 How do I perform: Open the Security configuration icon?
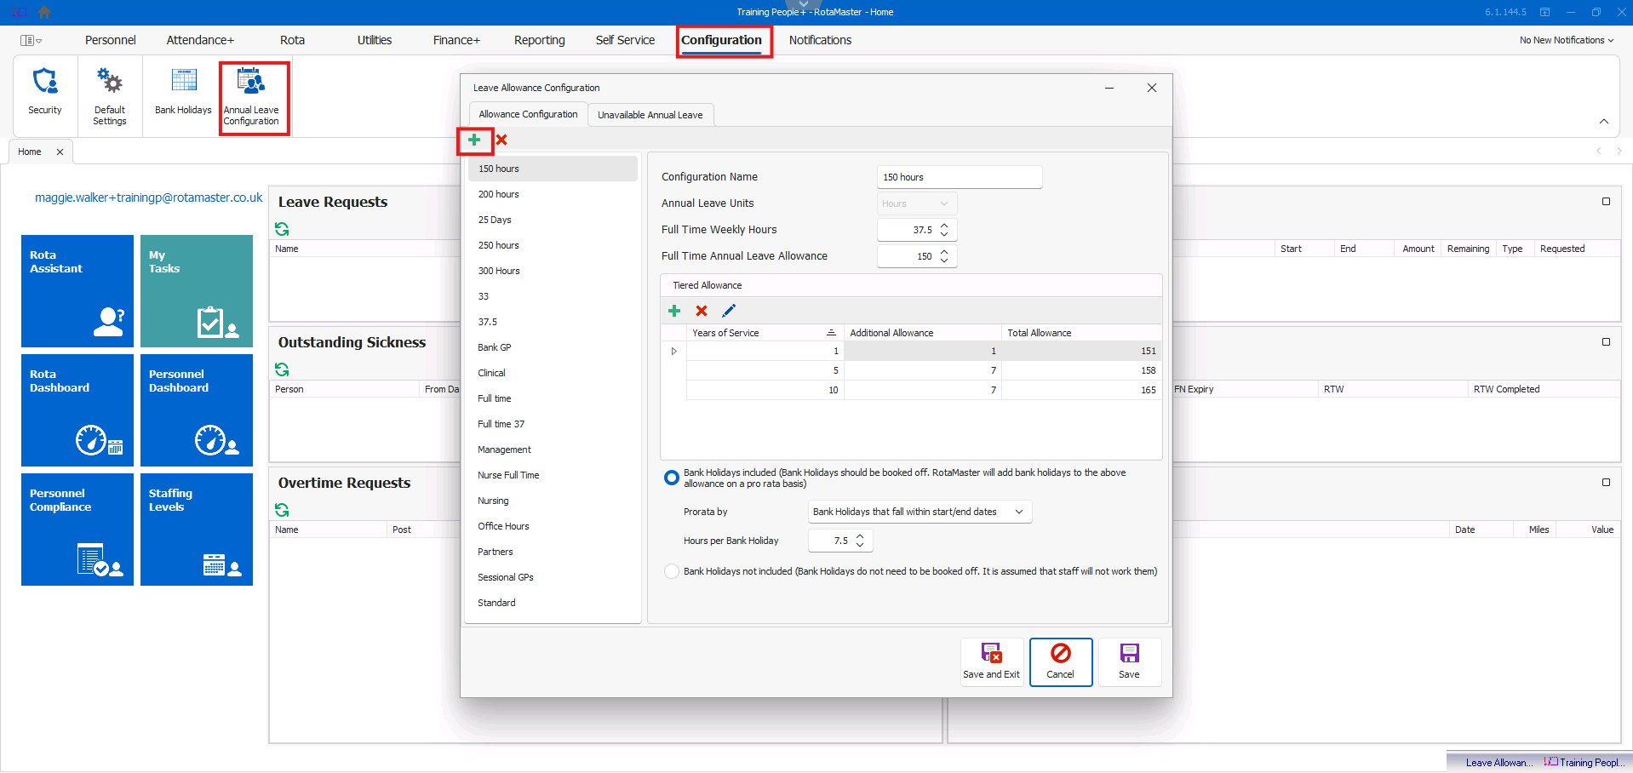coord(44,94)
